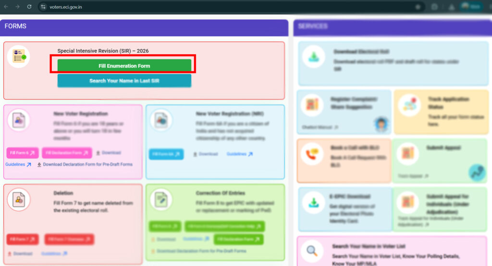
Task: Open Search Your Name in Voter List title
Action: (369, 246)
